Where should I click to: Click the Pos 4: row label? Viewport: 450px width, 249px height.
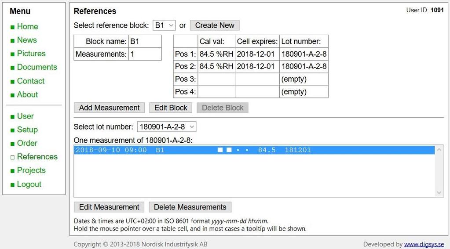185,91
